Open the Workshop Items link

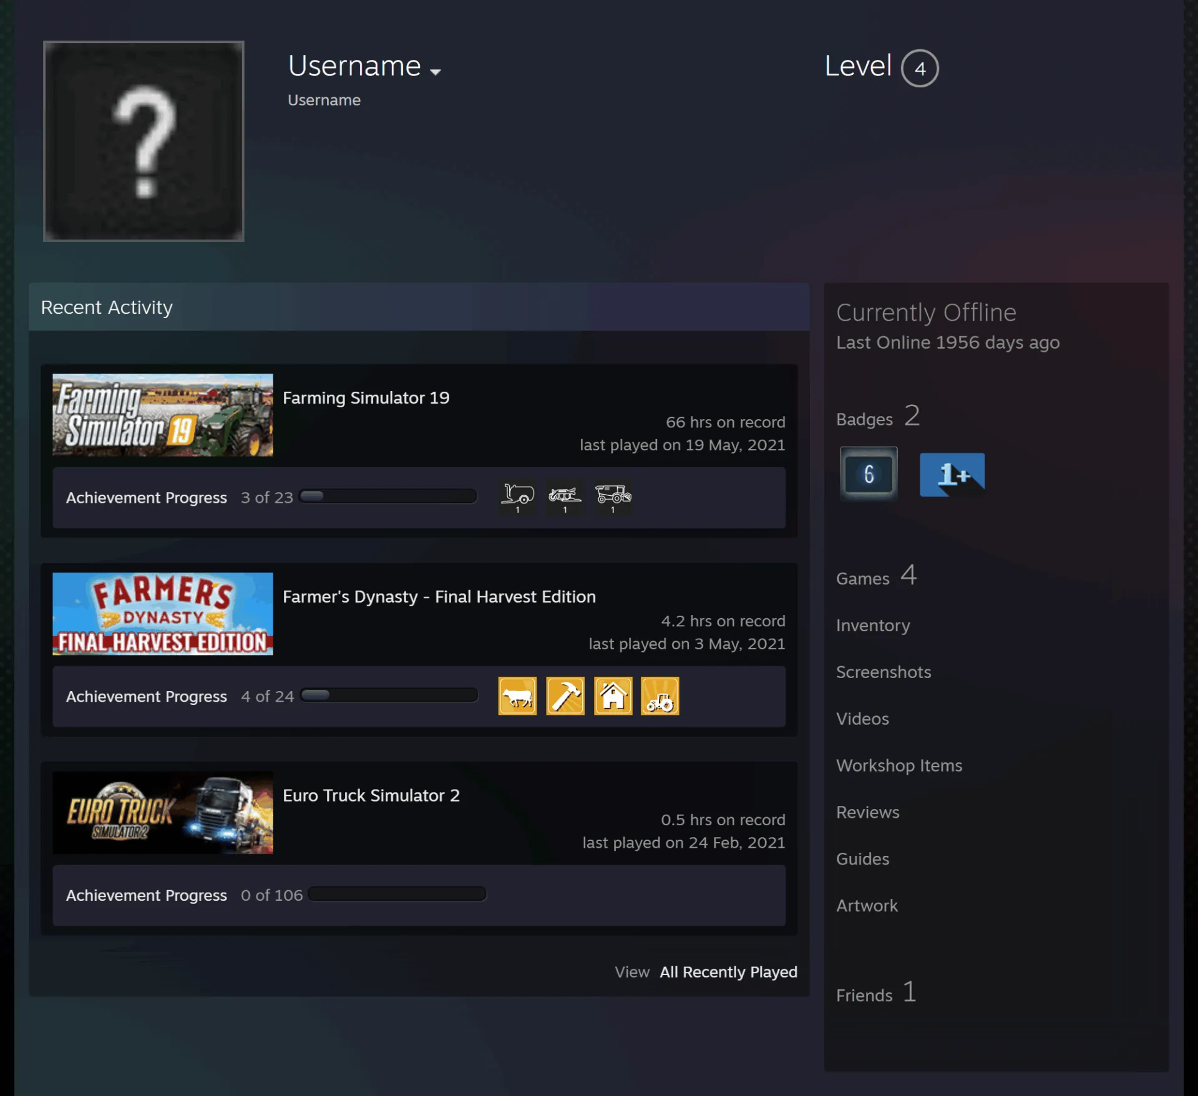899,765
